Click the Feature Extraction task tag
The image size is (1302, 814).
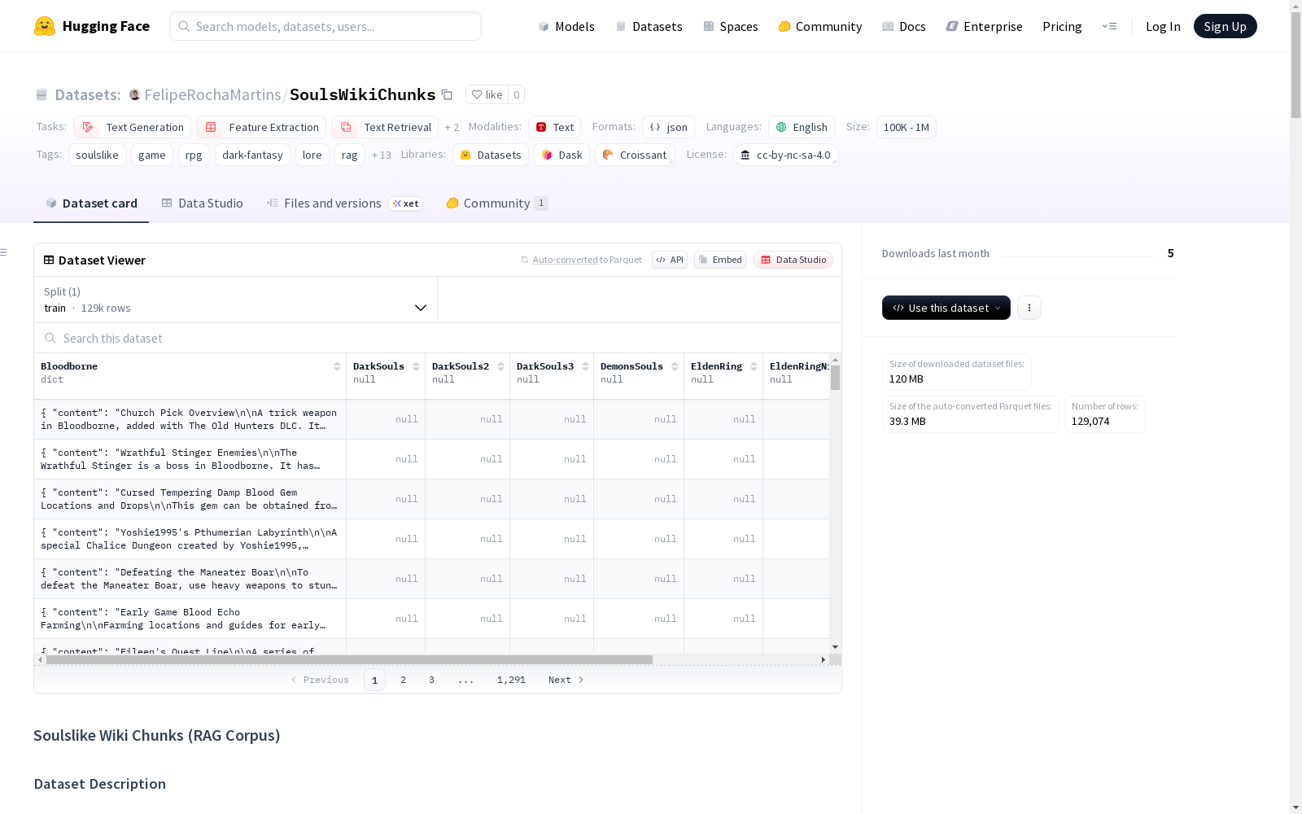coord(261,127)
